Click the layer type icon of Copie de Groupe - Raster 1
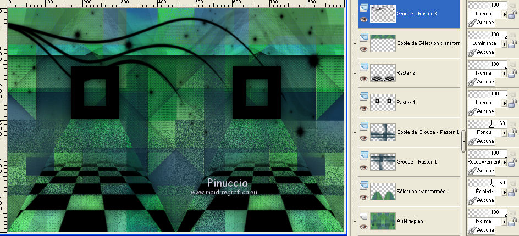519x236 pixels. [x=364, y=126]
